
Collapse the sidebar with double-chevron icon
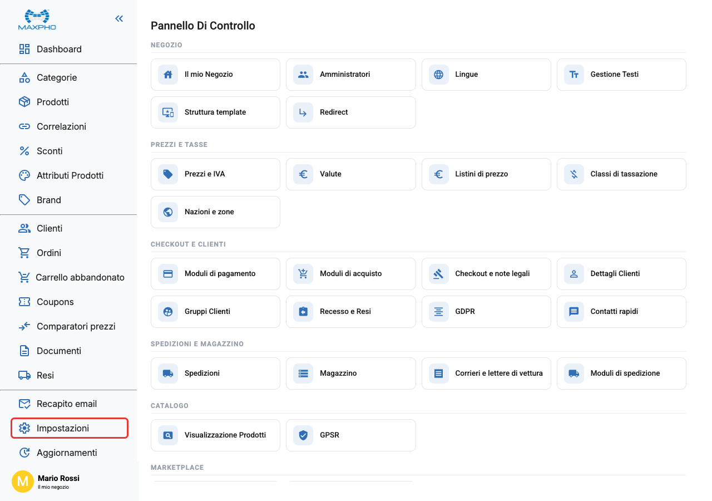119,18
